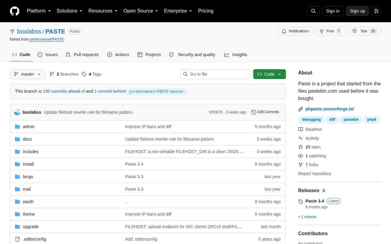Screen dimensions: 391x244
Task: Open the Projects tab
Action: coord(149,55)
